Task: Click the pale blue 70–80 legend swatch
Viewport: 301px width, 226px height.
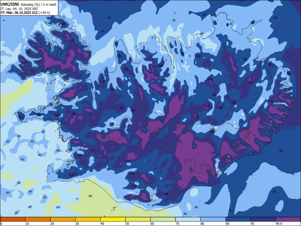Action: (188, 219)
